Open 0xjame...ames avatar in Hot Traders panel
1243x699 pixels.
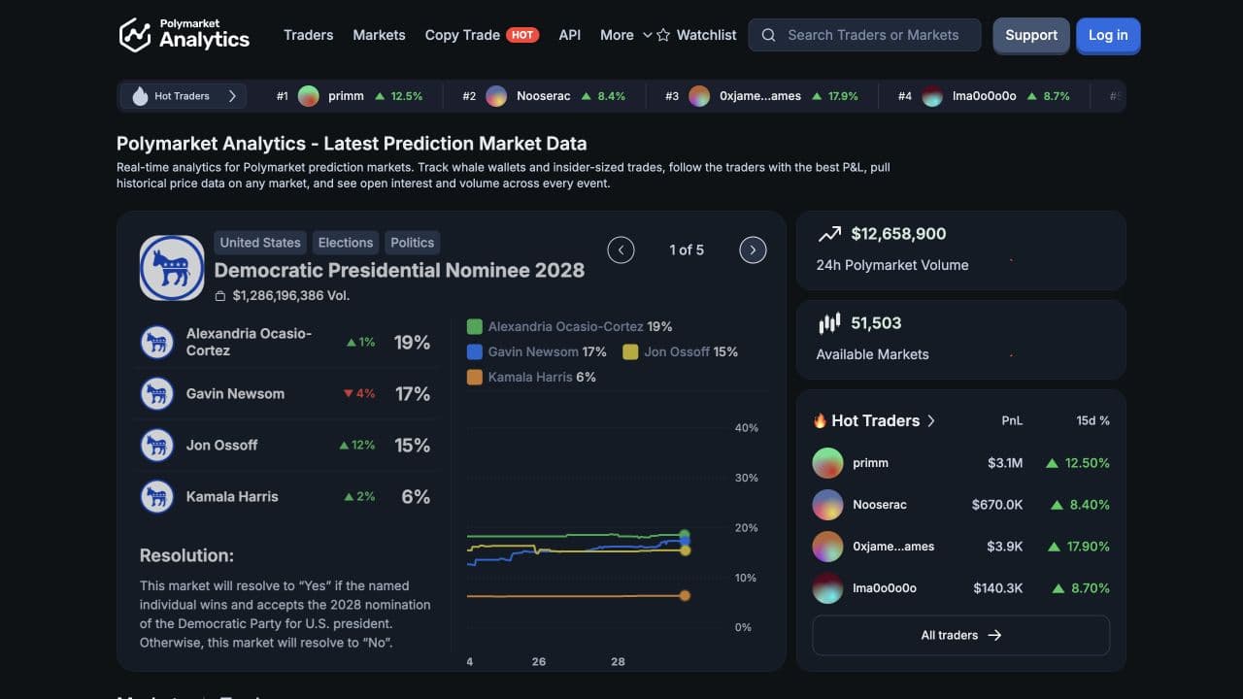[x=827, y=547]
